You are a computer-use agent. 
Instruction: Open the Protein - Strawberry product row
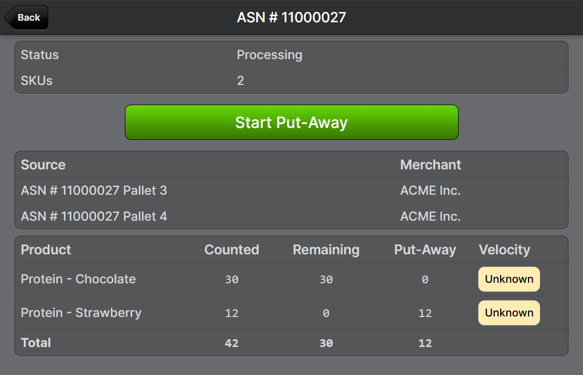[x=81, y=313]
